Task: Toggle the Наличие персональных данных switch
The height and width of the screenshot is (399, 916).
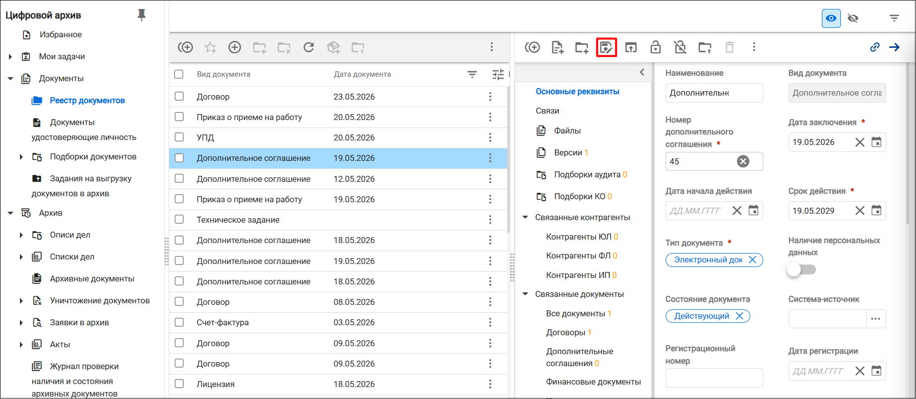Action: (801, 269)
